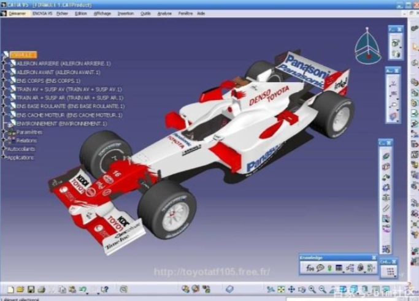Open the Formula f(x) tool in Knowledge

click(310, 268)
